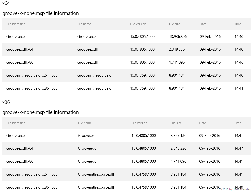Viewport: 251px width, 191px height.
Task: Select Groove.exe file identifier in x64 table
Action: 15,37
